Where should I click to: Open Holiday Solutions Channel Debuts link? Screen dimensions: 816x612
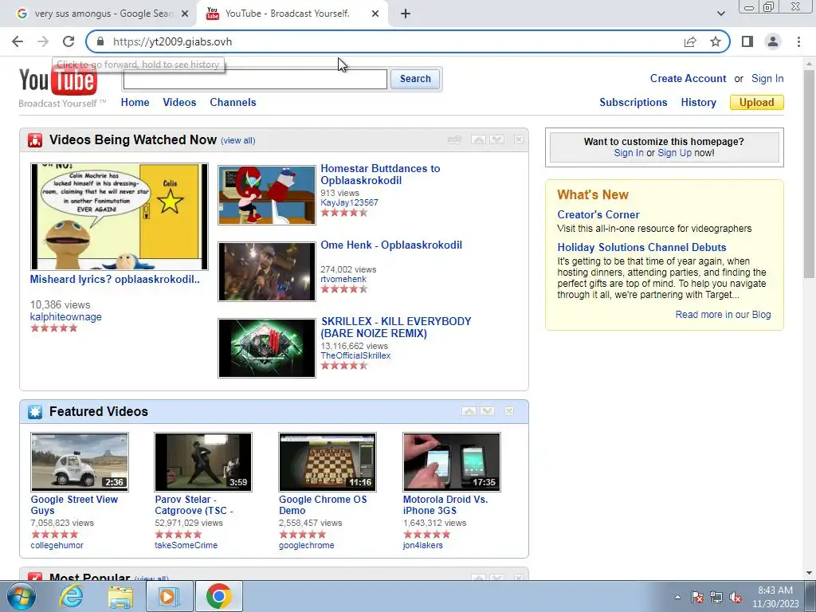pyautogui.click(x=641, y=247)
